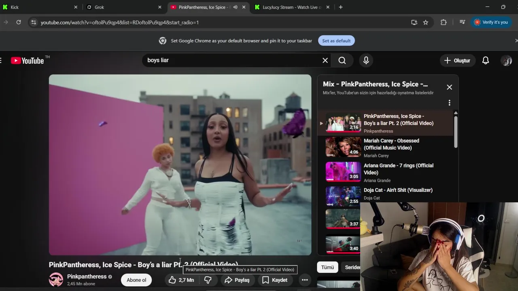Install the app with the address bar icon
Viewport: 518px width, 291px height.
[414, 22]
